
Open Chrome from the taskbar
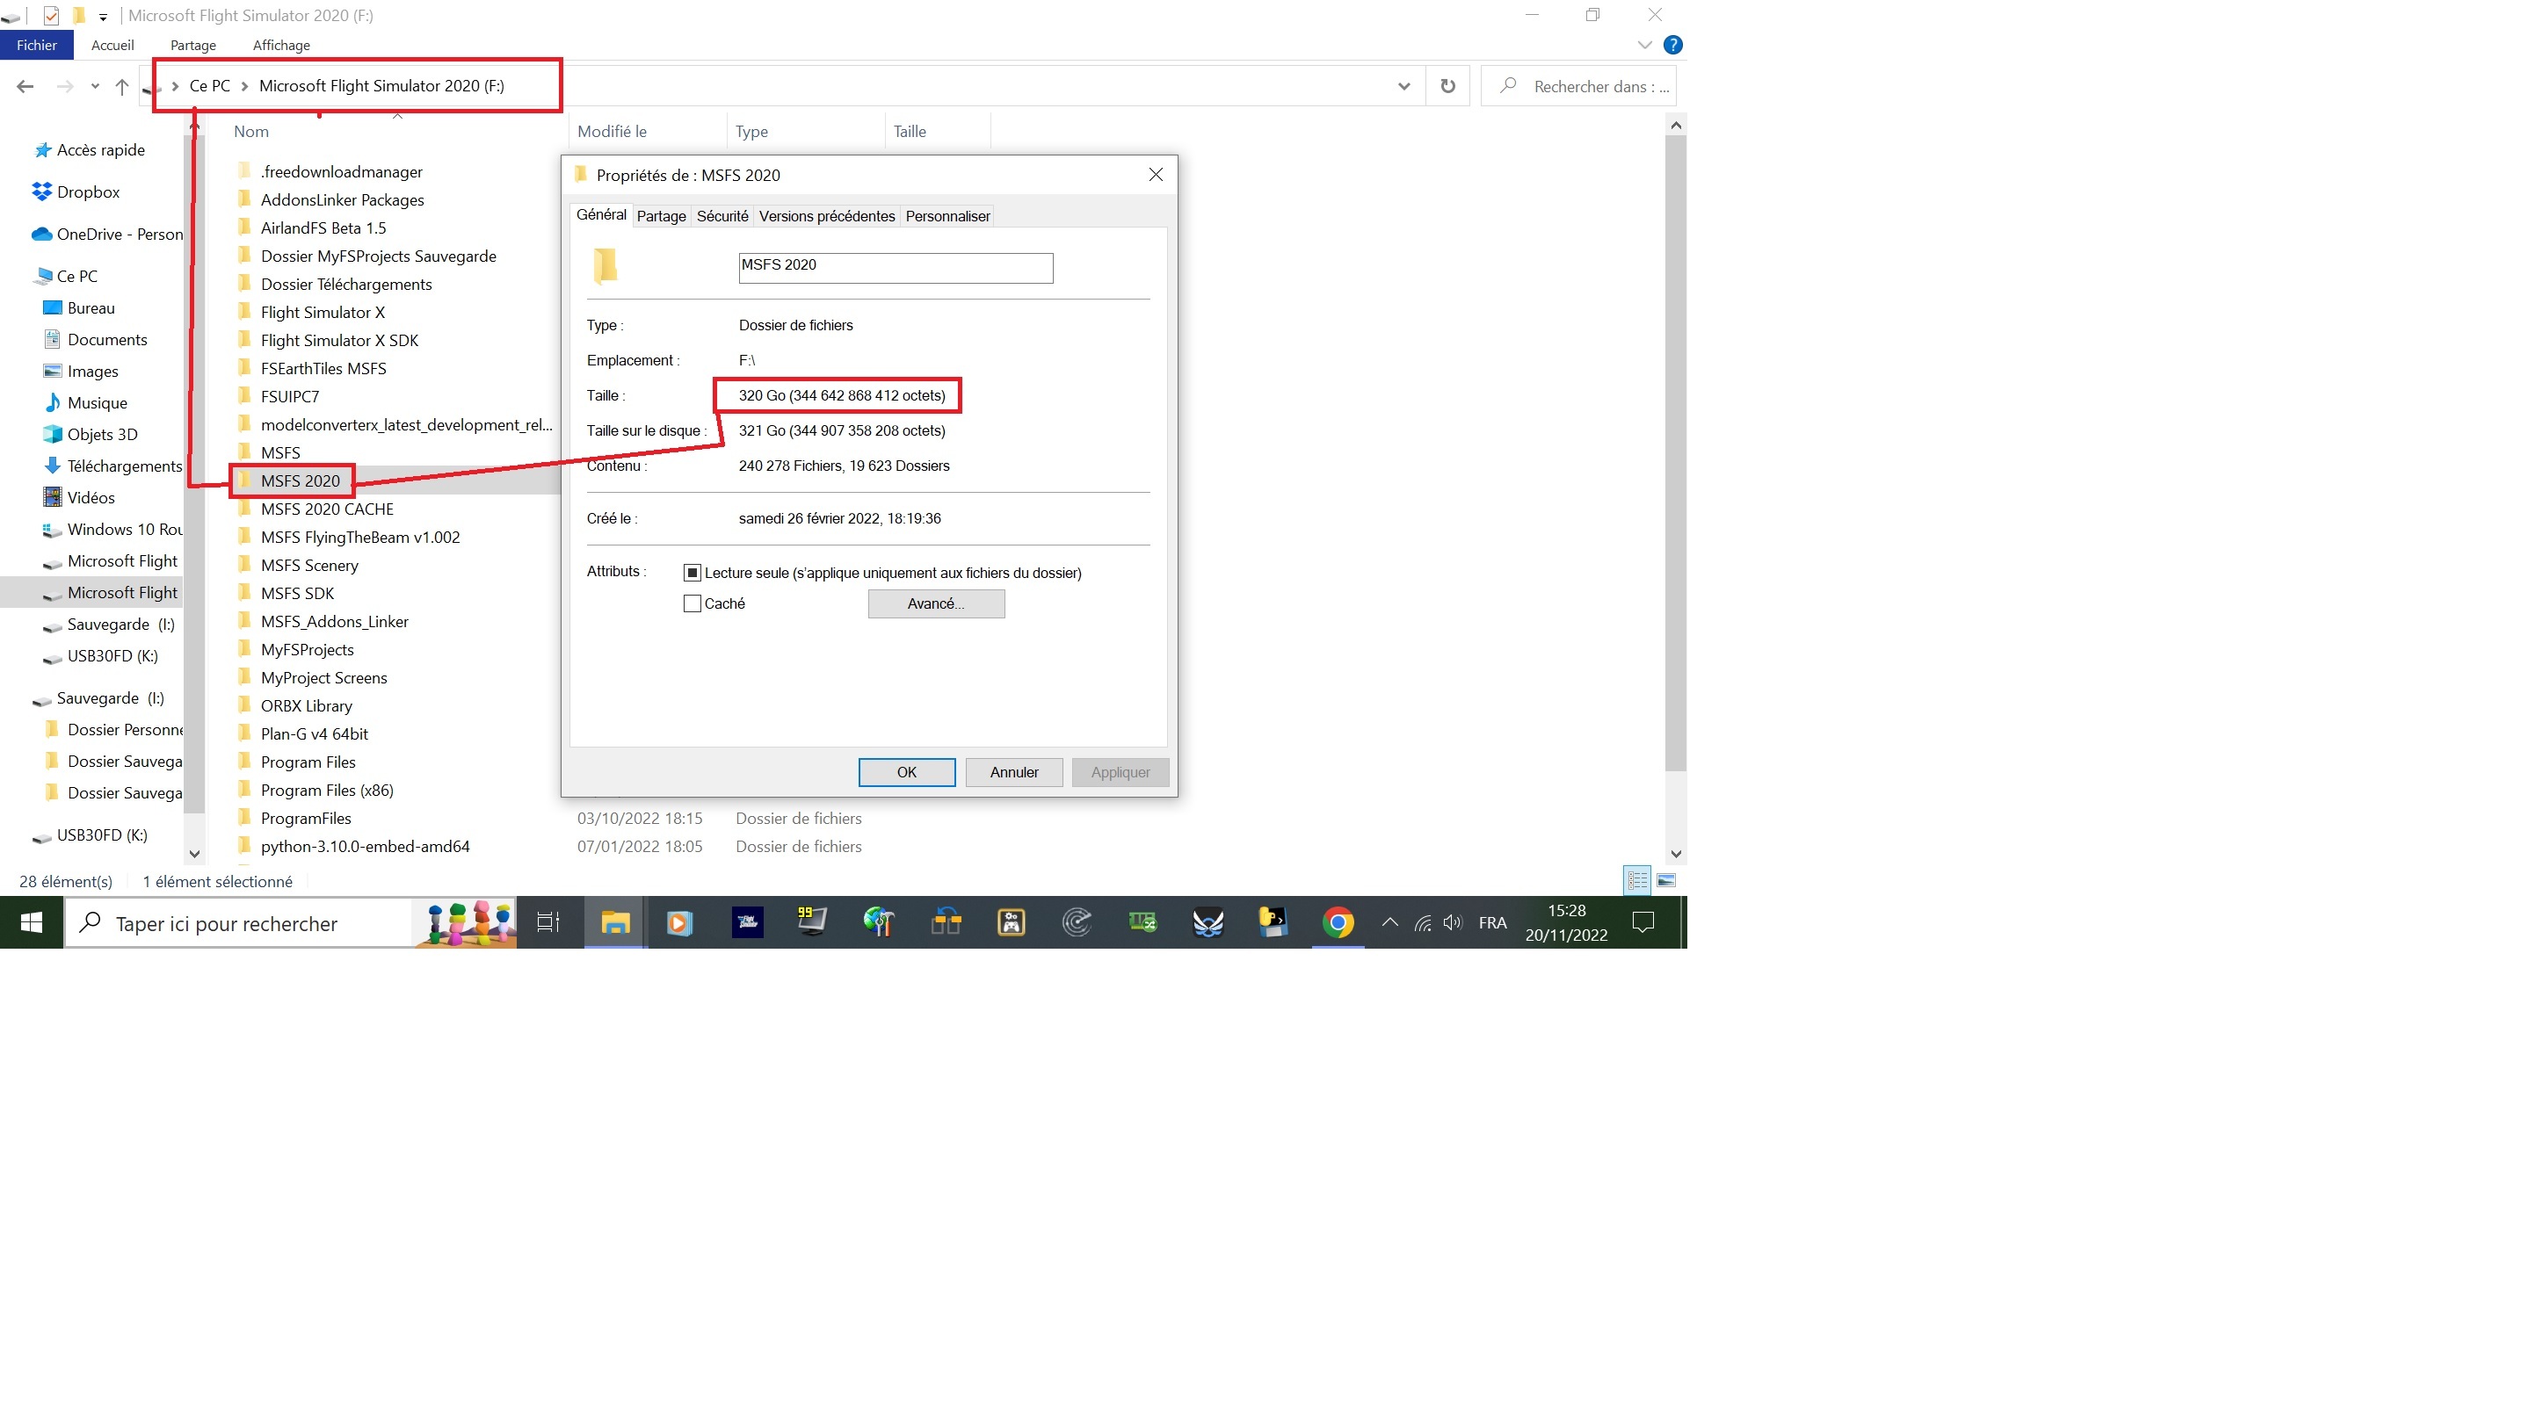1338,923
